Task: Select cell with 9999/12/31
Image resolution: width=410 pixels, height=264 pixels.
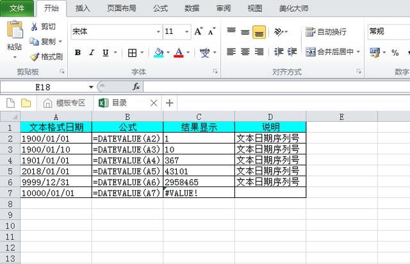Action: coord(56,182)
